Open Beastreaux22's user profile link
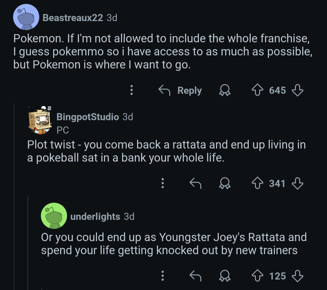This screenshot has height=290, width=327. 73,18
